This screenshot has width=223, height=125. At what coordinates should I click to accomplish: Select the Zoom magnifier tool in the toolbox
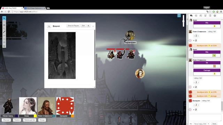4,28
